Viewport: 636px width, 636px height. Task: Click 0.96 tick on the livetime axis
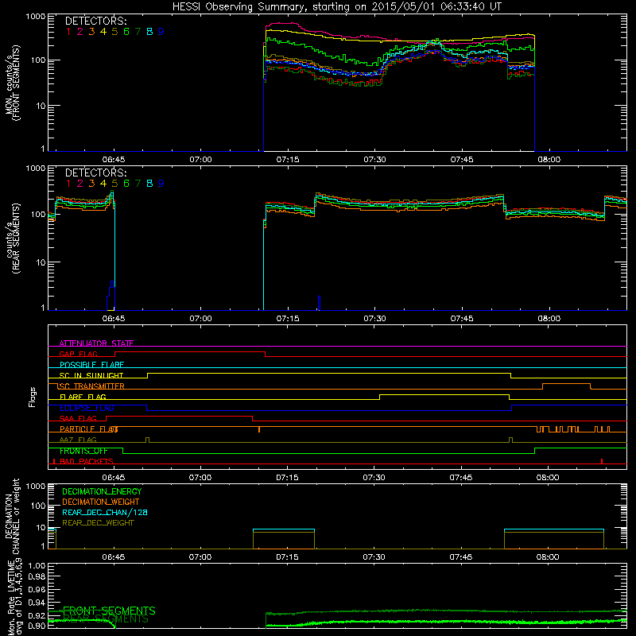[37, 589]
